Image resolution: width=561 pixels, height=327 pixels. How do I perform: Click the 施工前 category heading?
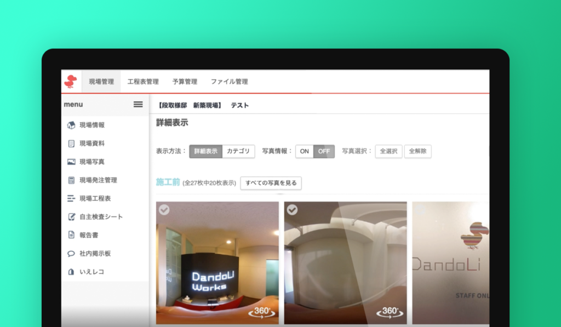(x=168, y=182)
